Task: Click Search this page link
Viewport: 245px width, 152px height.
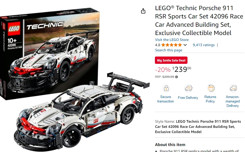Action: pyautogui.click(x=168, y=50)
